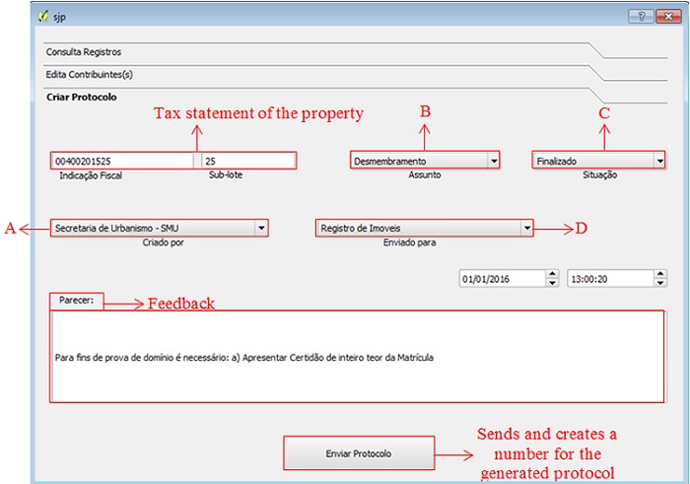Open the Edita Contribuintes(s) section
This screenshot has height=484, width=690.
click(89, 75)
